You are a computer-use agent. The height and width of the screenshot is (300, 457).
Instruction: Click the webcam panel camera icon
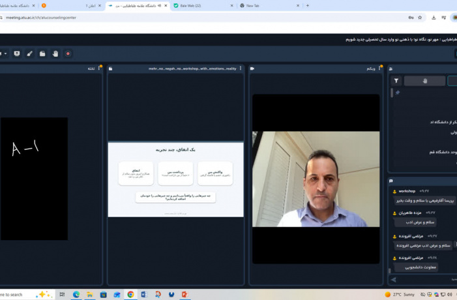[252, 68]
